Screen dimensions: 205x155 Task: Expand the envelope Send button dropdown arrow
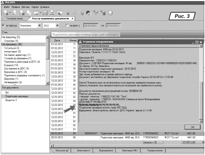tap(40, 13)
